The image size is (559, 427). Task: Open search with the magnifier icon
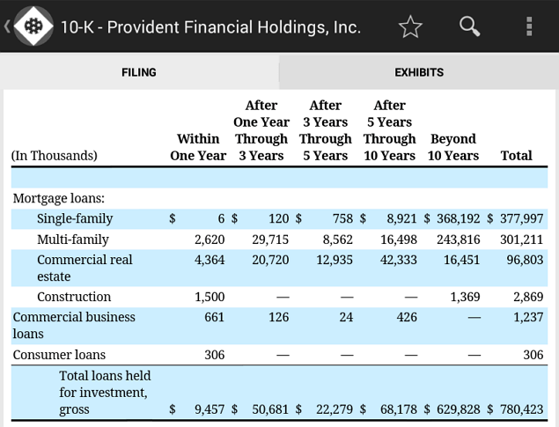coord(469,26)
